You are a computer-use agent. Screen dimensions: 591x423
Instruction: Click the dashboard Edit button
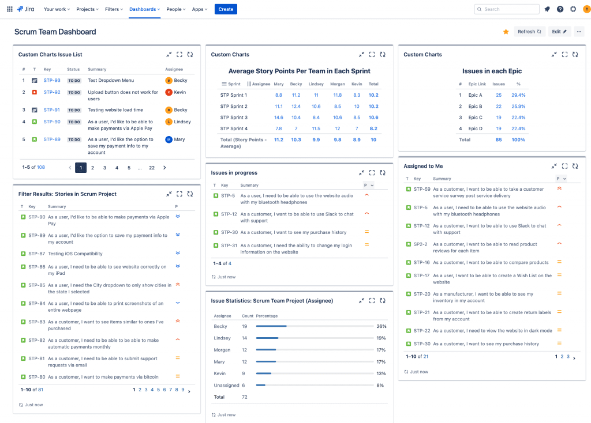point(559,32)
